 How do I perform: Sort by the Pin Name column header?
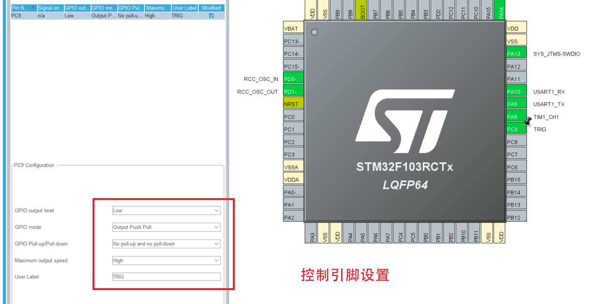23,8
